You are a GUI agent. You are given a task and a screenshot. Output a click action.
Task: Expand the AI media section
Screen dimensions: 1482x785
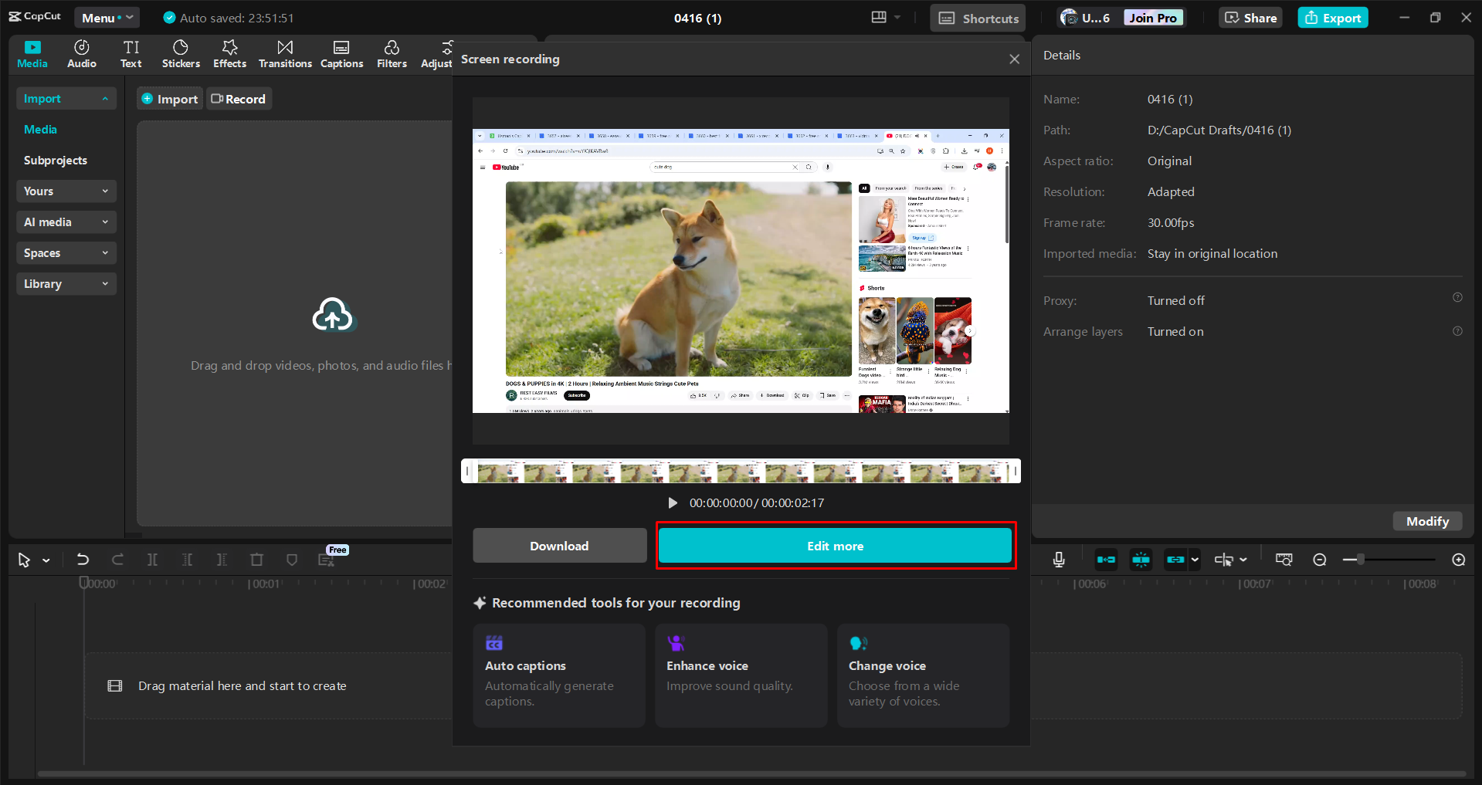(x=66, y=222)
